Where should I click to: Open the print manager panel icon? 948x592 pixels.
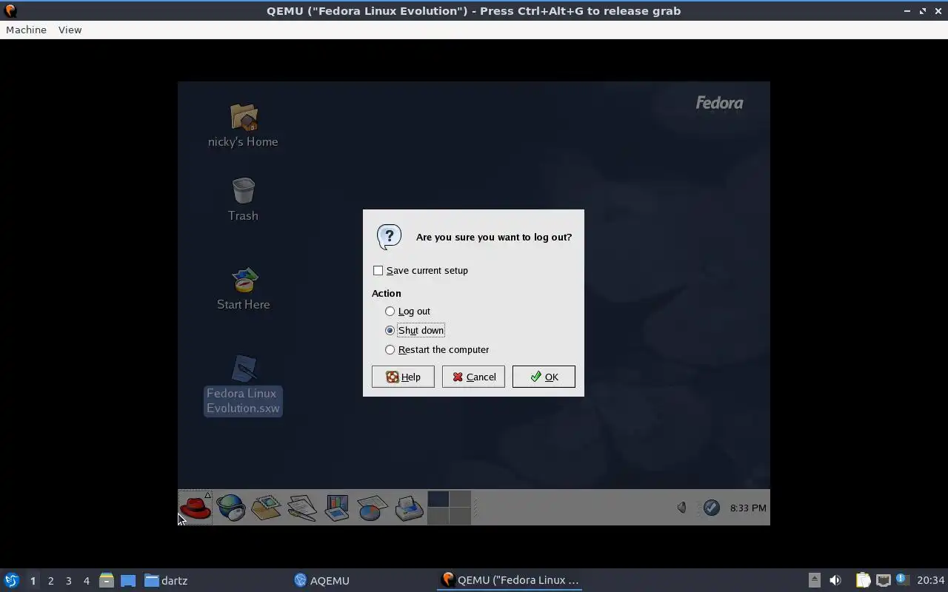click(409, 508)
